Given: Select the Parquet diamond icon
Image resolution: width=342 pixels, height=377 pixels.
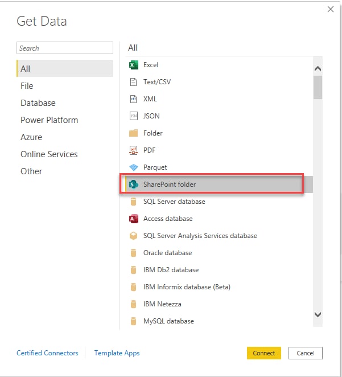Looking at the screenshot, I should pyautogui.click(x=134, y=167).
